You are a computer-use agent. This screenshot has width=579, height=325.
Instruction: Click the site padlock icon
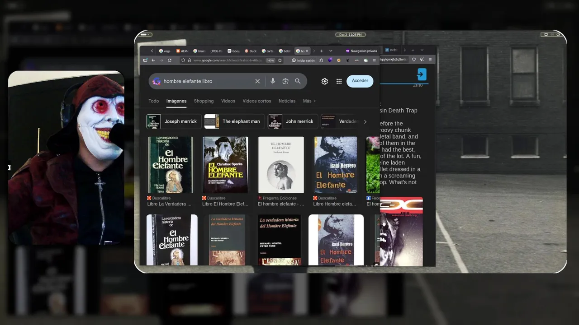click(x=189, y=60)
